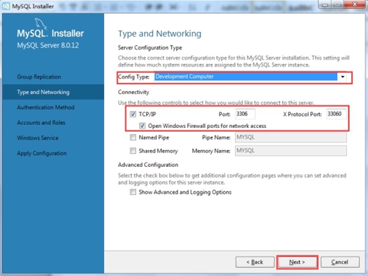This screenshot has height=276, width=368.
Task: Click the Back button
Action: click(x=255, y=262)
